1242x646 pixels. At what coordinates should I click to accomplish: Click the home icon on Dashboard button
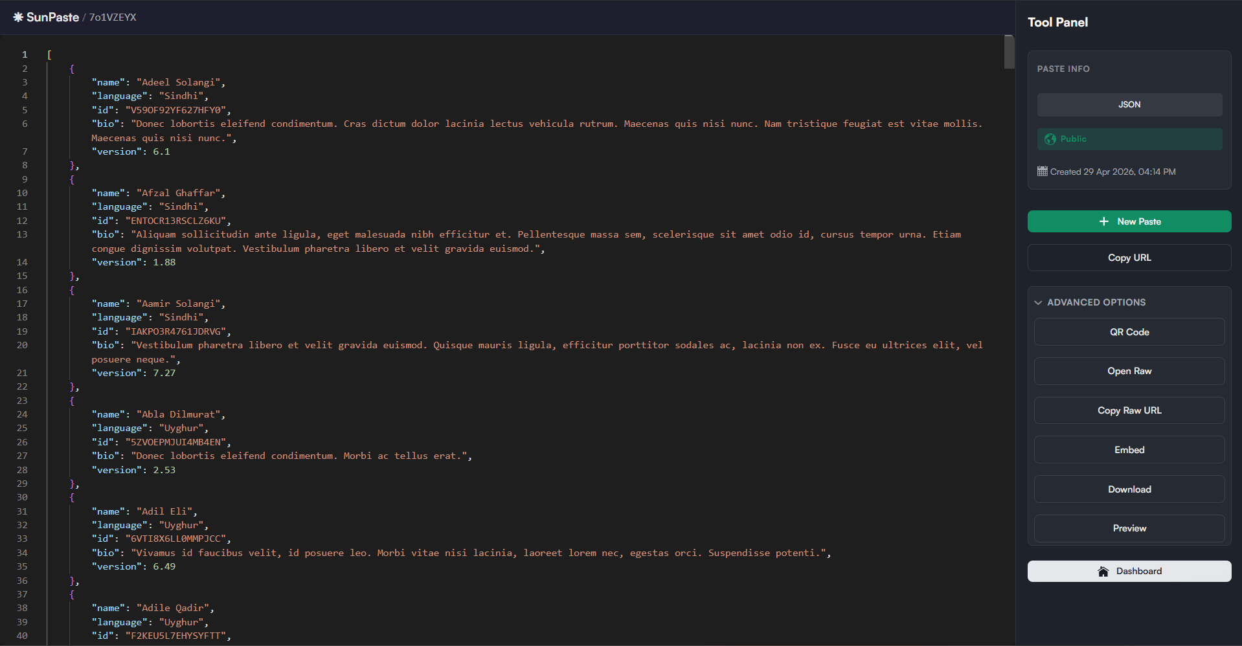click(1103, 572)
